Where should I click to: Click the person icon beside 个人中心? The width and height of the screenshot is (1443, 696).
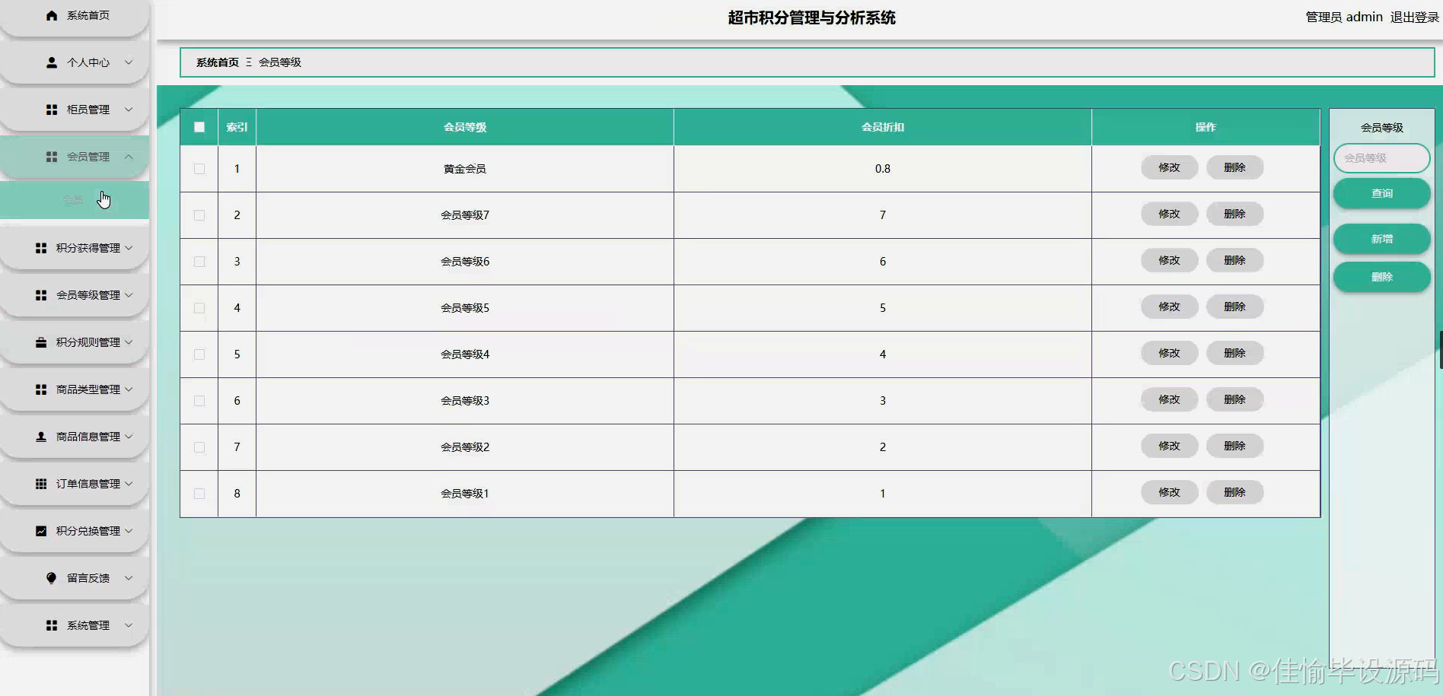point(52,62)
